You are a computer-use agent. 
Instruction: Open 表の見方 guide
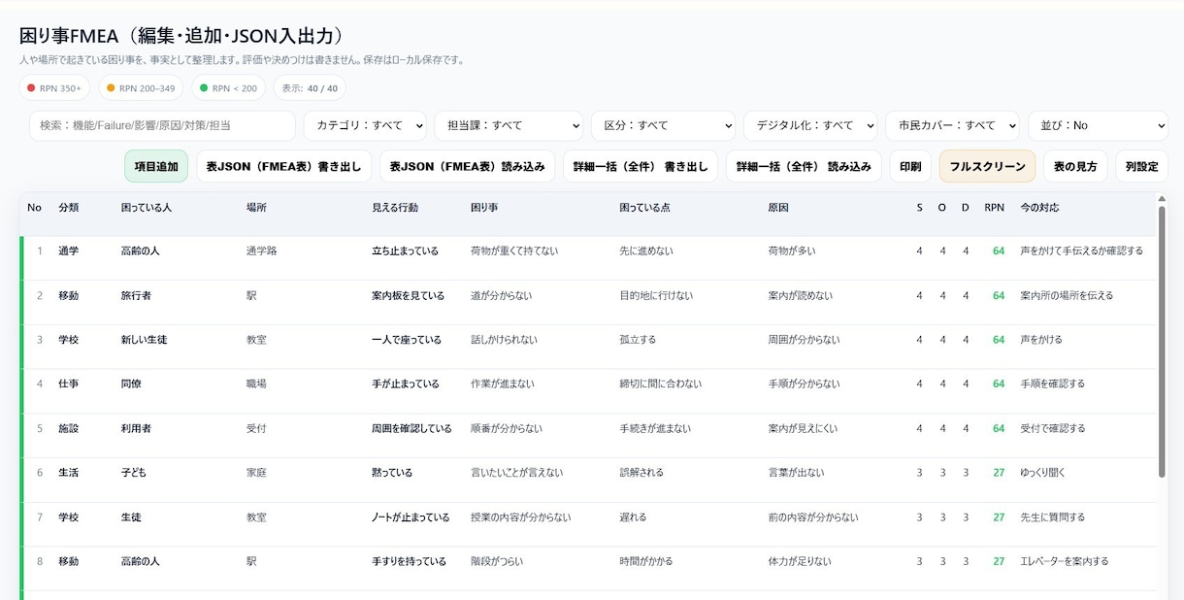[1075, 166]
